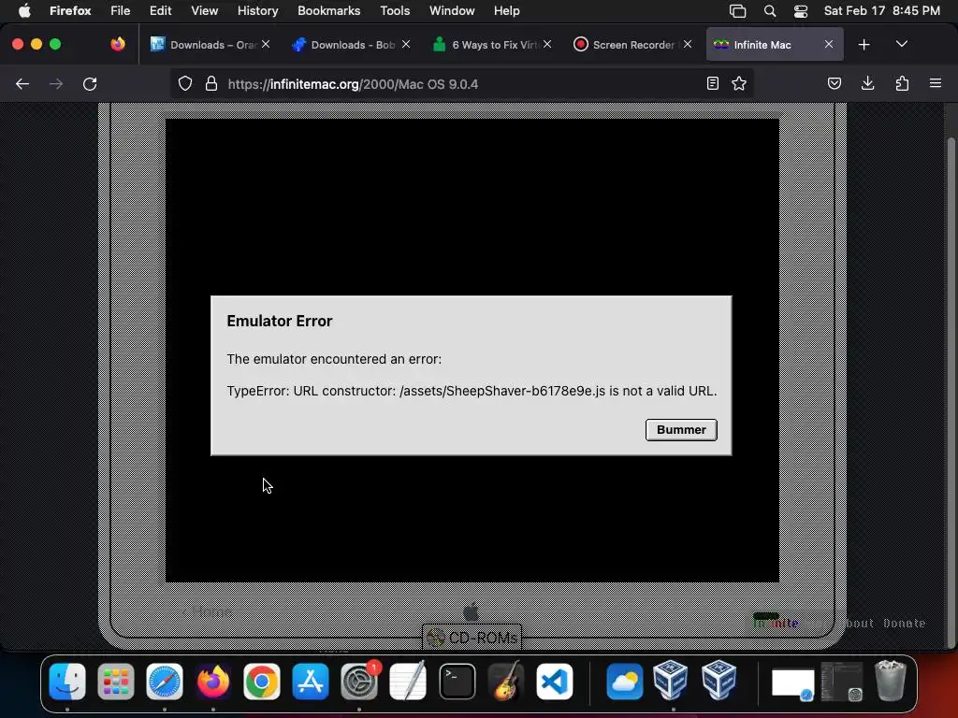Open Finder from the Dock
Screen dimensions: 958x718
point(67,682)
